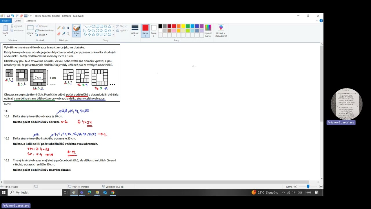Click Změnit velikost resize button
The width and height of the screenshot is (371, 209).
[45, 30]
